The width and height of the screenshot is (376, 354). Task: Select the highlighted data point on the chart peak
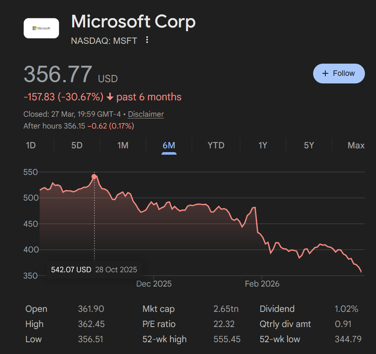(x=94, y=175)
